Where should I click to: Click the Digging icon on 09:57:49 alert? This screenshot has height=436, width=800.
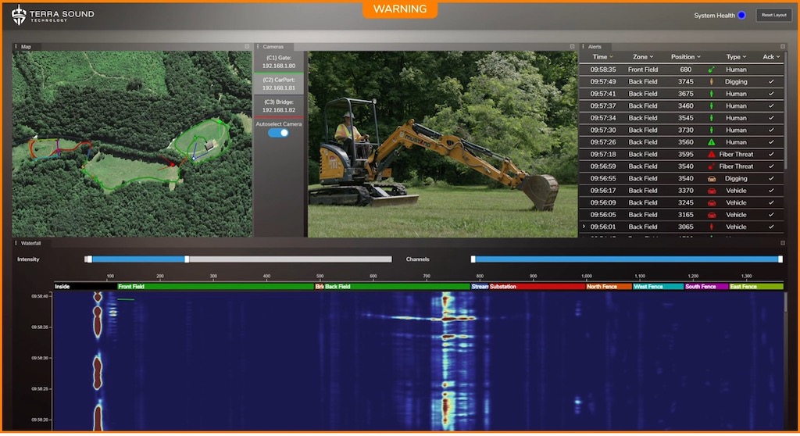(x=711, y=82)
